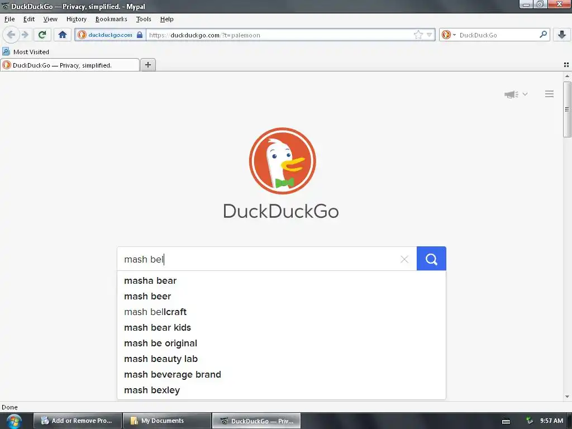
Task: Open the History menu
Action: pyautogui.click(x=76, y=19)
